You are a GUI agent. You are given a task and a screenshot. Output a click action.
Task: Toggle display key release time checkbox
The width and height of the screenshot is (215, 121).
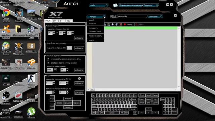48,63
